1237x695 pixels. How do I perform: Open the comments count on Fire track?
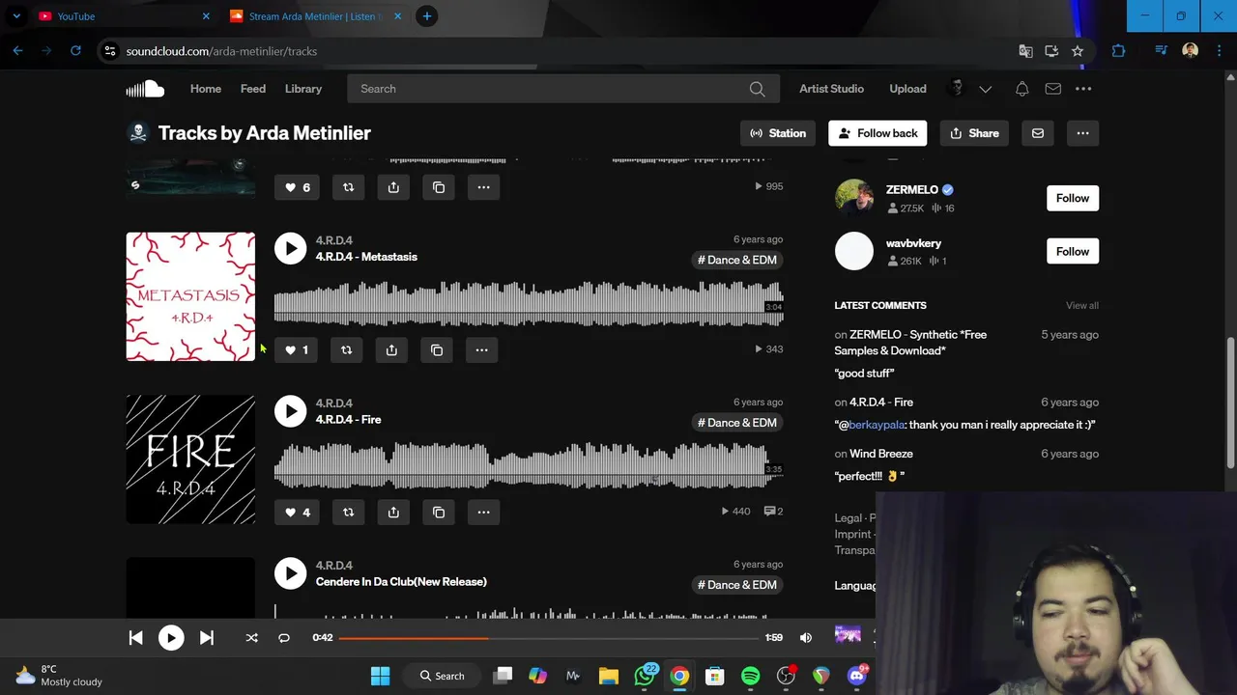(x=773, y=511)
